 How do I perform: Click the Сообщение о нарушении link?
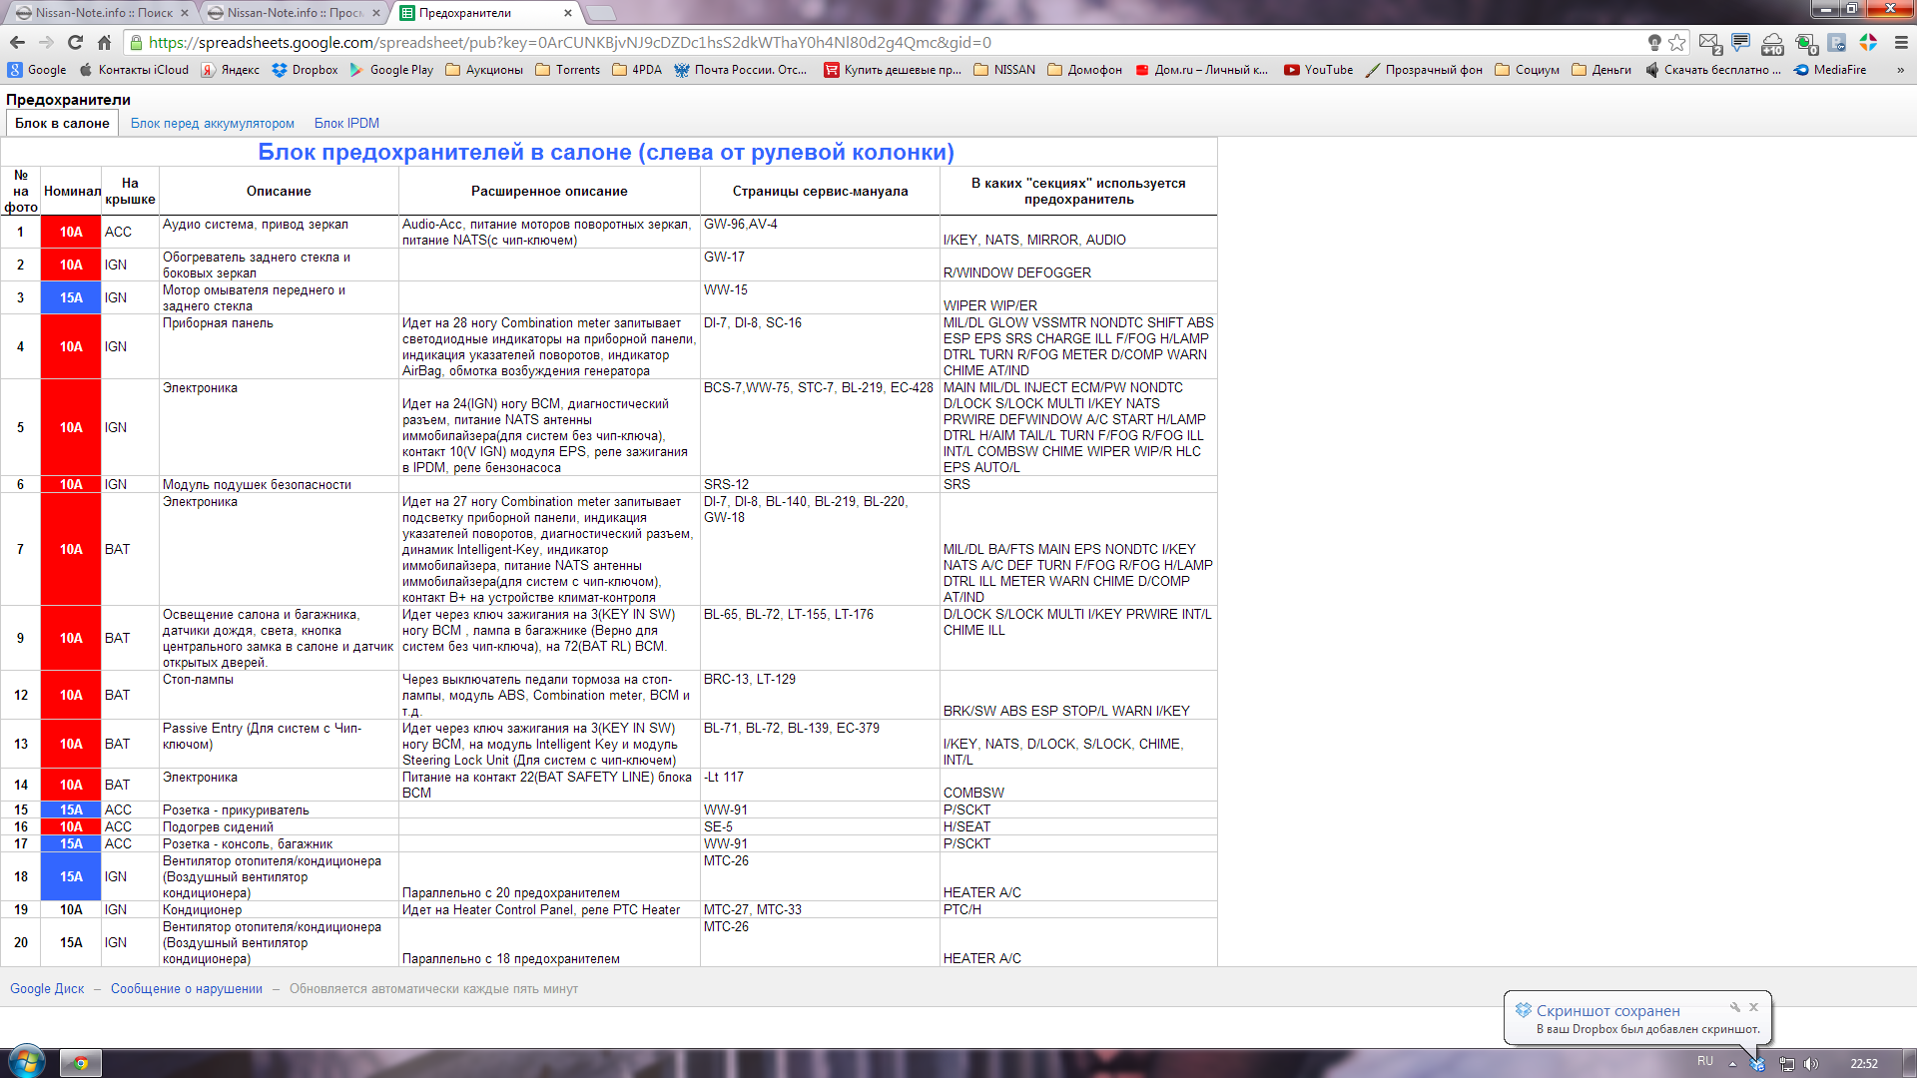(186, 988)
